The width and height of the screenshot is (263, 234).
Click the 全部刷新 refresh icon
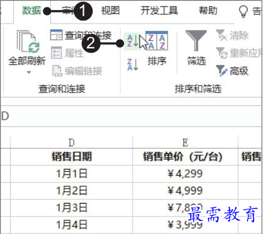pyautogui.click(x=29, y=42)
